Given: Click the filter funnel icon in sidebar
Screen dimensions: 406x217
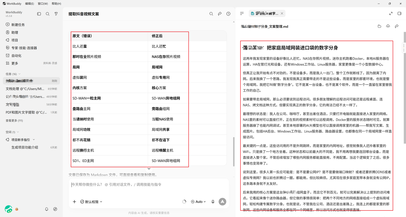Looking at the screenshot, I should (56, 14).
